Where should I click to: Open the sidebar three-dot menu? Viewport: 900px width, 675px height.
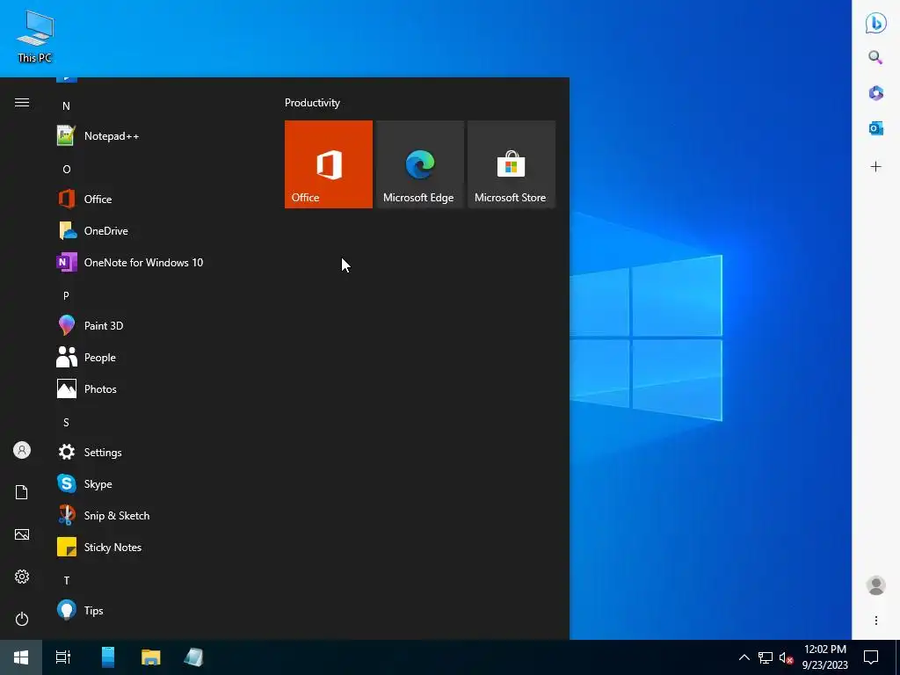(876, 621)
